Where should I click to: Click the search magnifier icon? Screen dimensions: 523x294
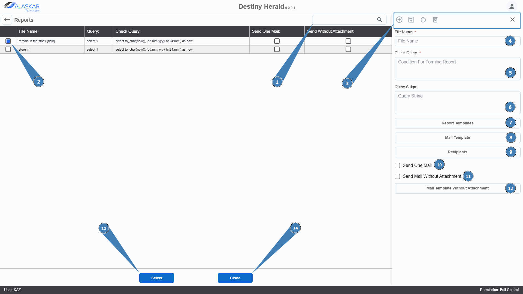tap(379, 20)
